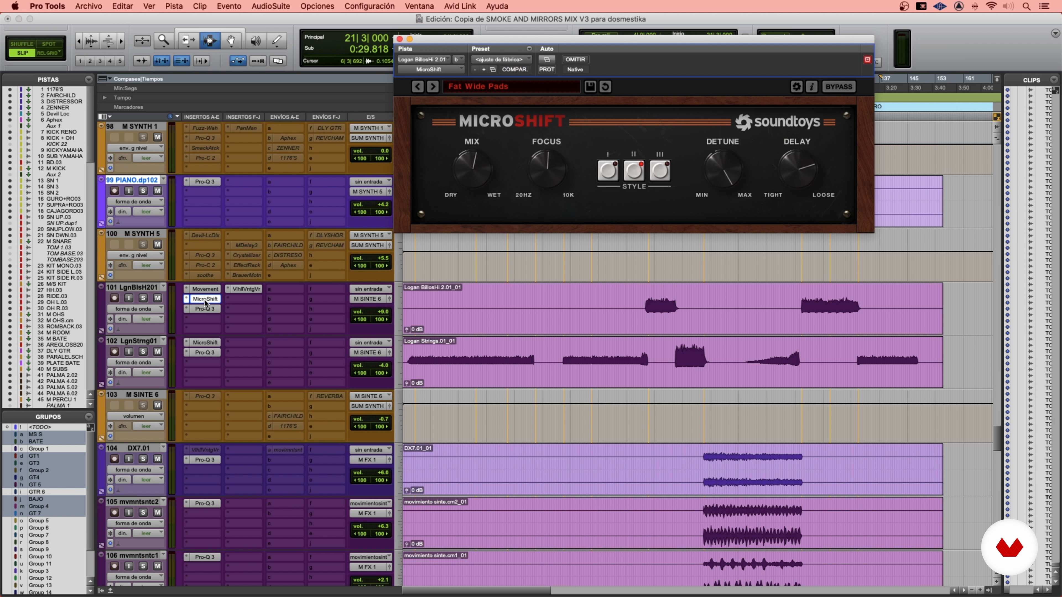1062x597 pixels.
Task: Revert preset with circular arrow icon
Action: click(x=605, y=87)
